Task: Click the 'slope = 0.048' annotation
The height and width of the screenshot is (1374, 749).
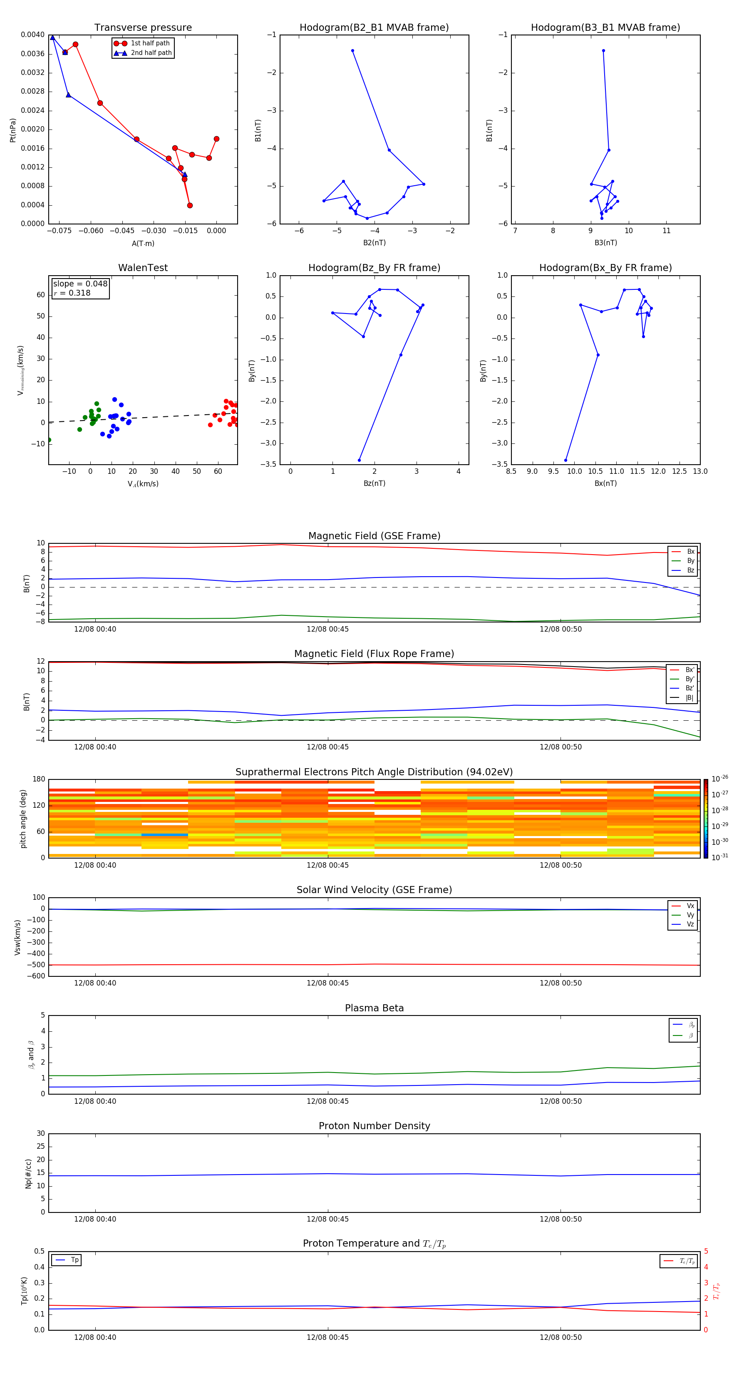Action: point(80,284)
